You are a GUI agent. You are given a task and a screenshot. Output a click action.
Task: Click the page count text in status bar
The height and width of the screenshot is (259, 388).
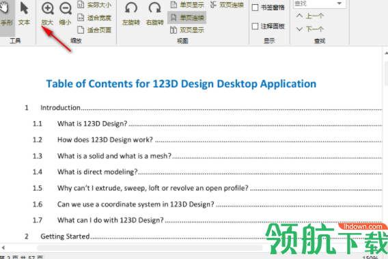[x=21, y=258]
